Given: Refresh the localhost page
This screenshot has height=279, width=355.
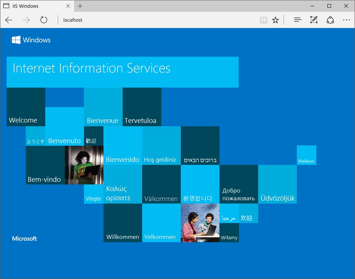Looking at the screenshot, I should click(x=44, y=20).
